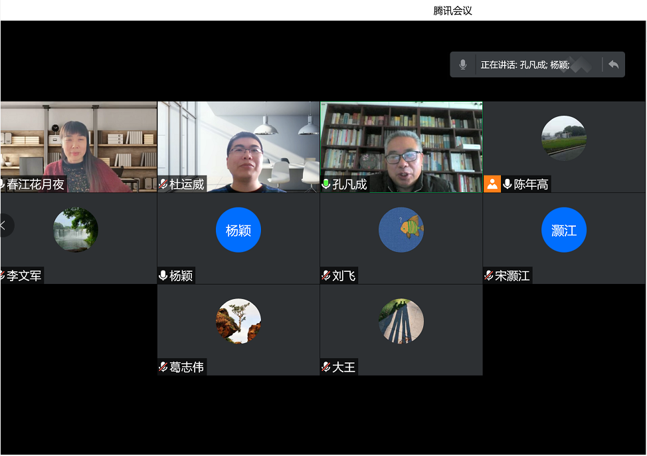Select the blue 杨颖 avatar circle
647x456 pixels.
pos(238,230)
